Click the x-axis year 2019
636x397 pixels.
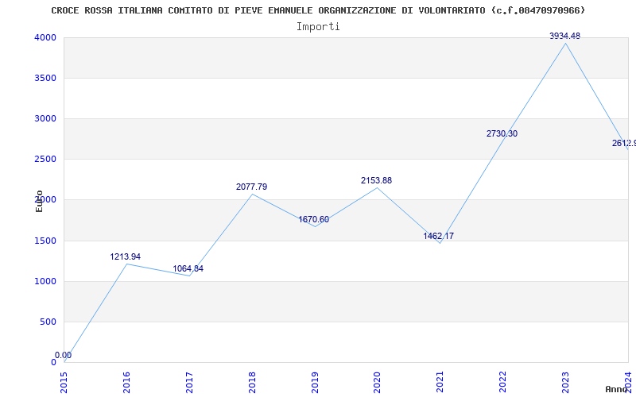(315, 383)
